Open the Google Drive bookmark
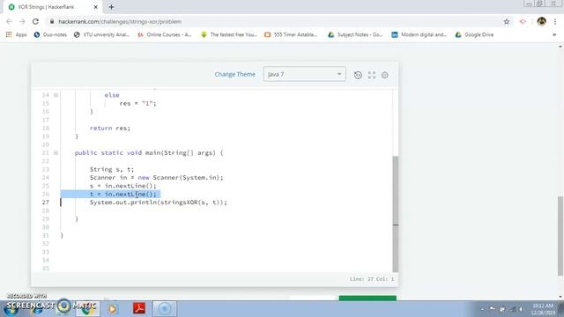Screen dimensions: 564x317 [x=474, y=34]
